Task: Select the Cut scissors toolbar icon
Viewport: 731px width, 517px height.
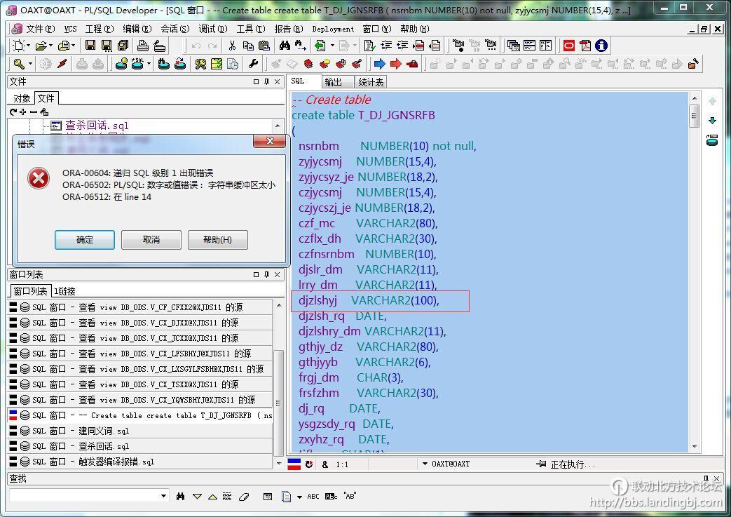Action: pyautogui.click(x=233, y=46)
